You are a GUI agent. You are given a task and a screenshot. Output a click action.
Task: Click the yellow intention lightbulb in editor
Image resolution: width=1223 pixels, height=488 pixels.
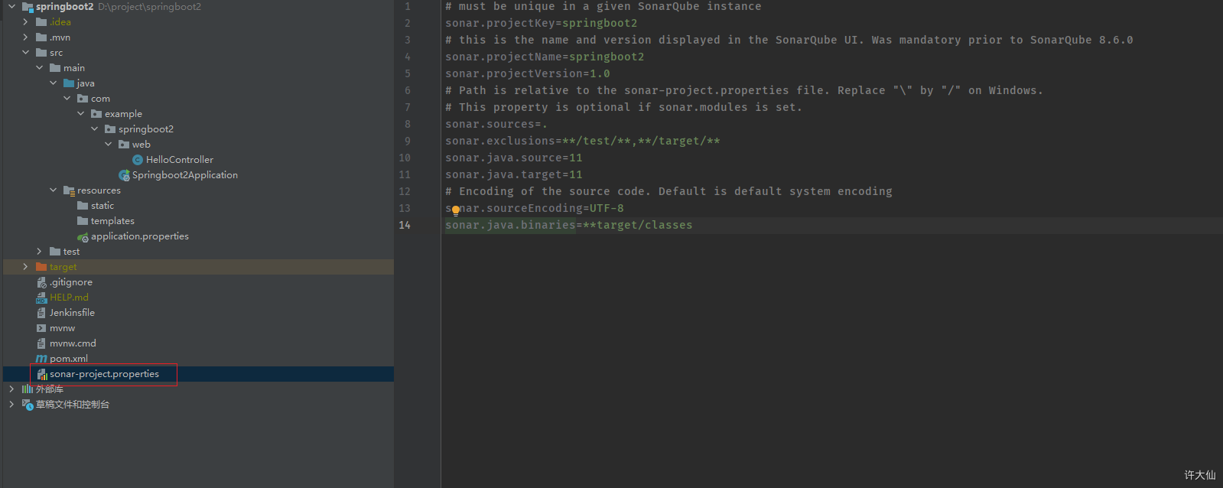[456, 210]
